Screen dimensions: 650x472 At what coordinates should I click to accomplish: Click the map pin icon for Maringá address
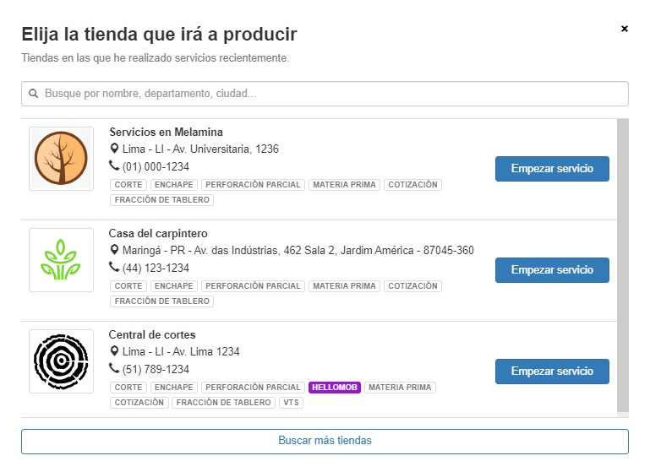tap(114, 251)
